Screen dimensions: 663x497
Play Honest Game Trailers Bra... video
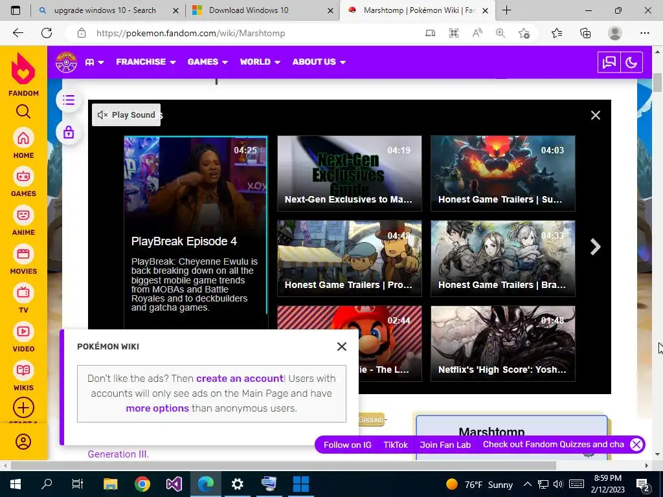[502, 258]
